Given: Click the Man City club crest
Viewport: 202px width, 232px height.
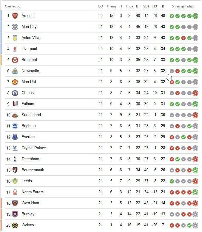Looking at the screenshot, I should (x=15, y=27).
